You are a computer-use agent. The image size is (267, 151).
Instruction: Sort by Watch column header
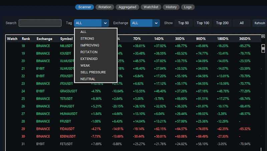(12, 39)
